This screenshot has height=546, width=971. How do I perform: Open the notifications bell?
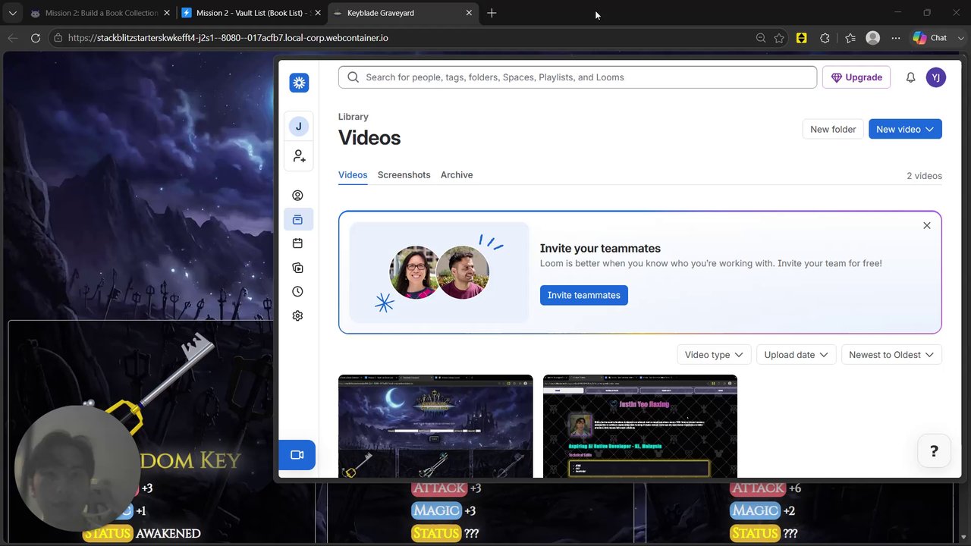tap(910, 77)
